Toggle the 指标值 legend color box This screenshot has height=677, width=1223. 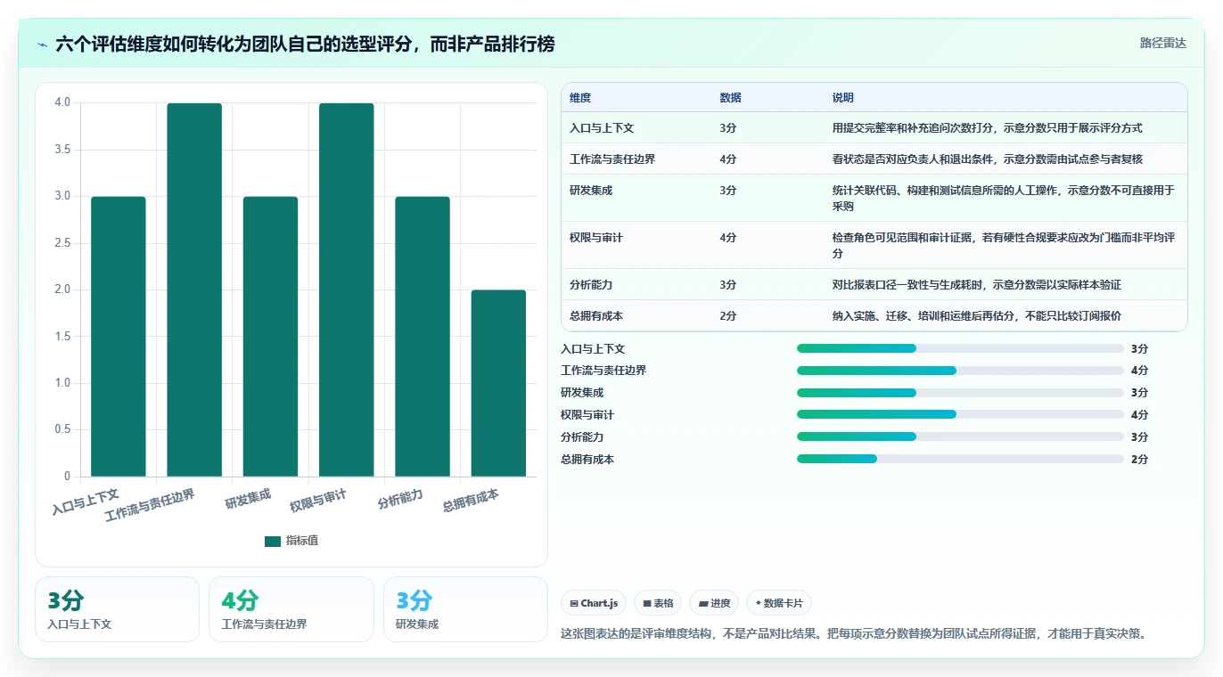[x=273, y=541]
